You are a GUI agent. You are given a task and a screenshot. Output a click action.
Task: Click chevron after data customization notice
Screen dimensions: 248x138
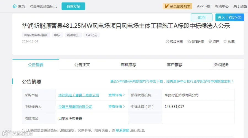pyautogui.click(x=233, y=82)
